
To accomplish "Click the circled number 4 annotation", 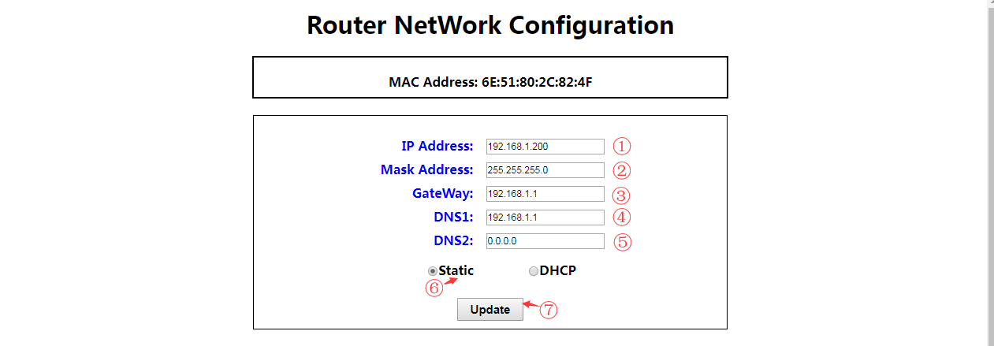I will [x=623, y=218].
